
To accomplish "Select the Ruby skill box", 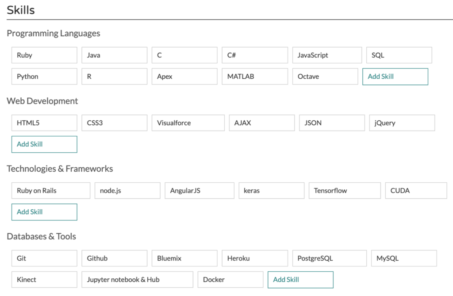I will pos(44,55).
